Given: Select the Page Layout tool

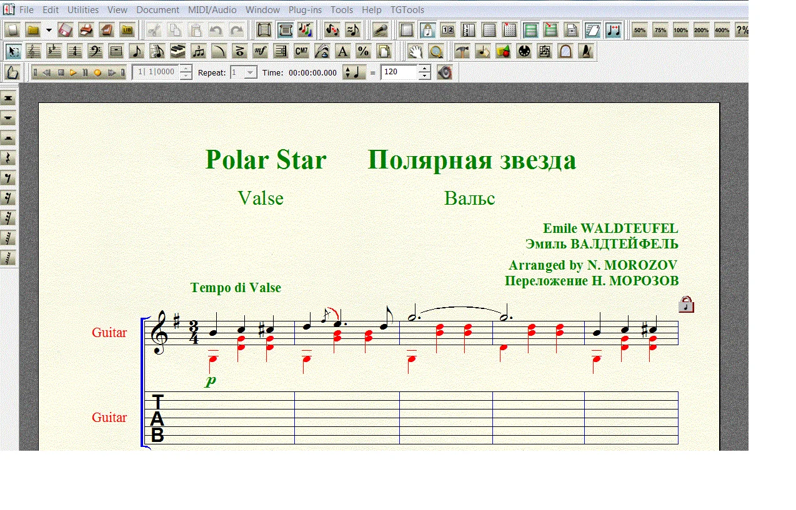Looking at the screenshot, I should (x=384, y=51).
